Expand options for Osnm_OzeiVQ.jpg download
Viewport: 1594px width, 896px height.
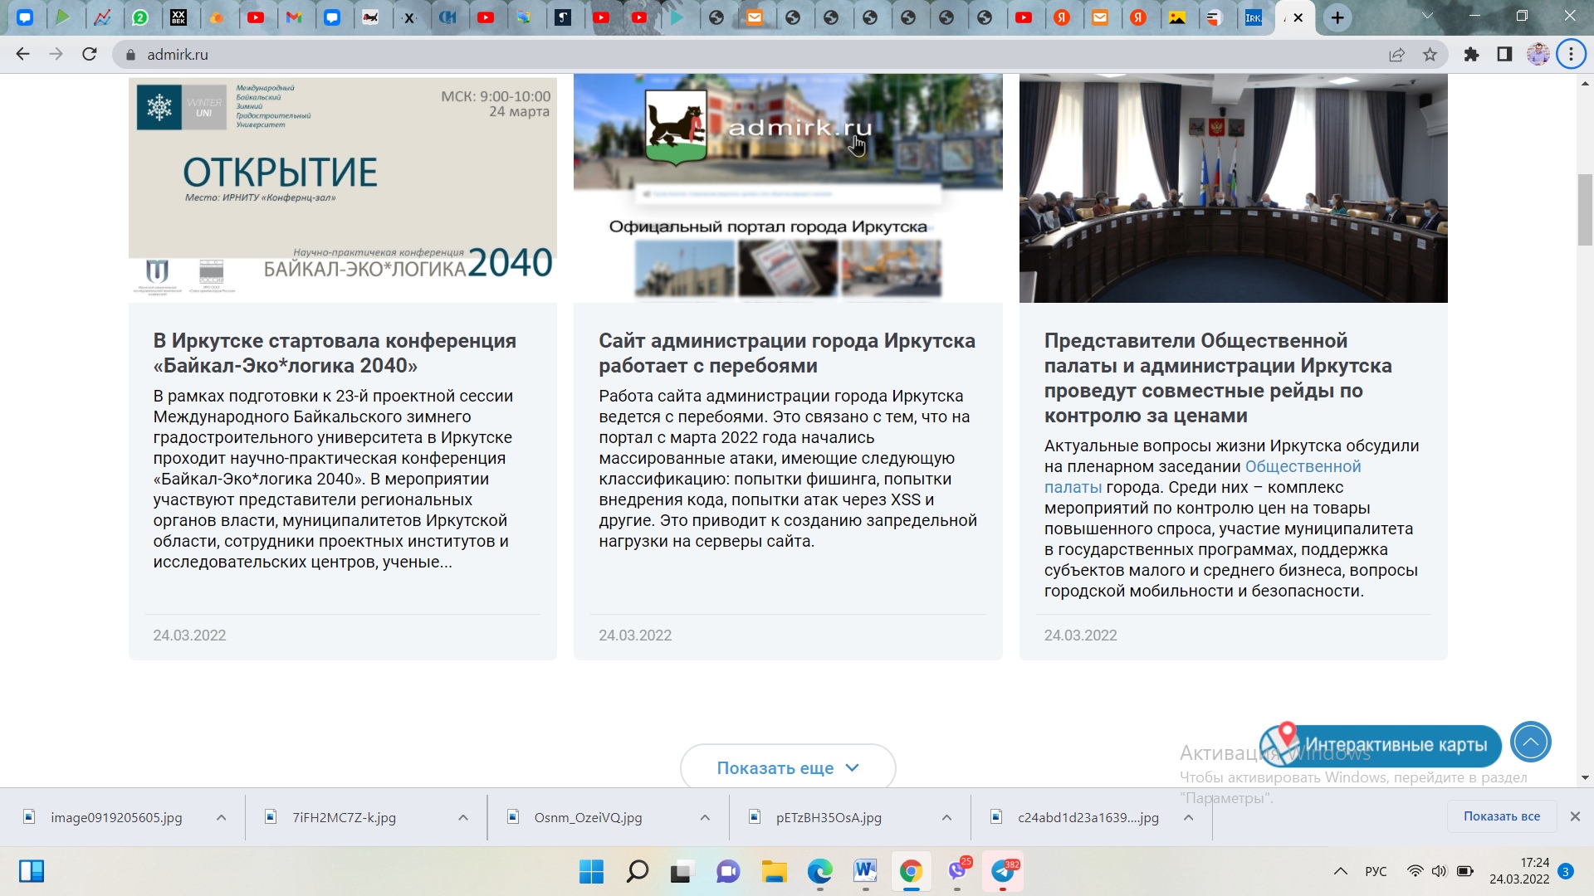(x=705, y=817)
